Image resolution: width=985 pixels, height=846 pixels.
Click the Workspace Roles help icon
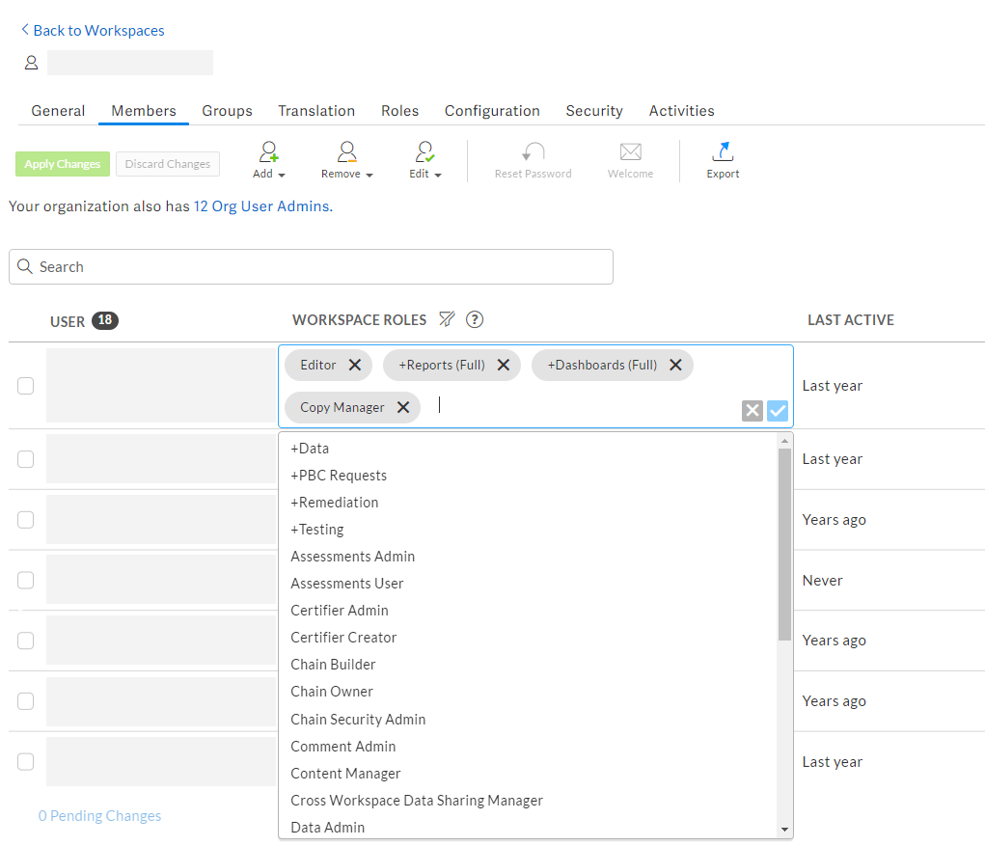474,319
